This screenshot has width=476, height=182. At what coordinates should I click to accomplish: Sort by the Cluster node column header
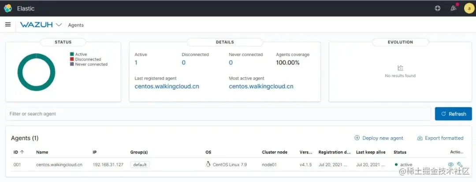pos(275,152)
